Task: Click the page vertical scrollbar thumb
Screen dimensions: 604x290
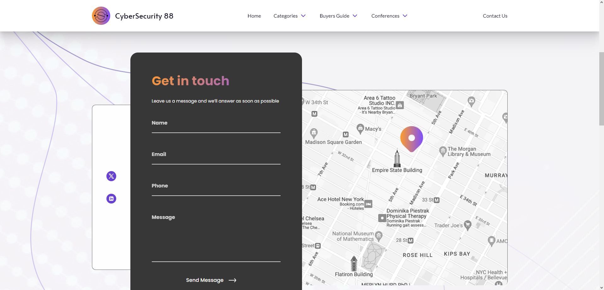Action: 601,89
